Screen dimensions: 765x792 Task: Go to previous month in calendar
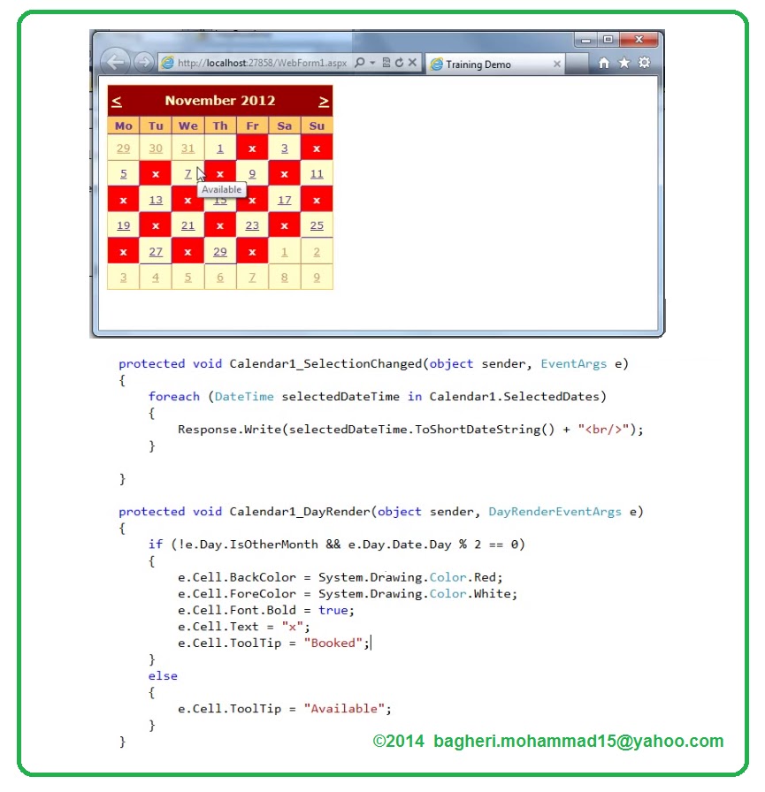point(117,101)
